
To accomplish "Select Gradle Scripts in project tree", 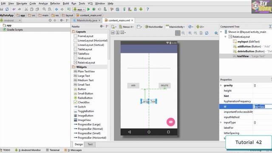I will (13, 30).
